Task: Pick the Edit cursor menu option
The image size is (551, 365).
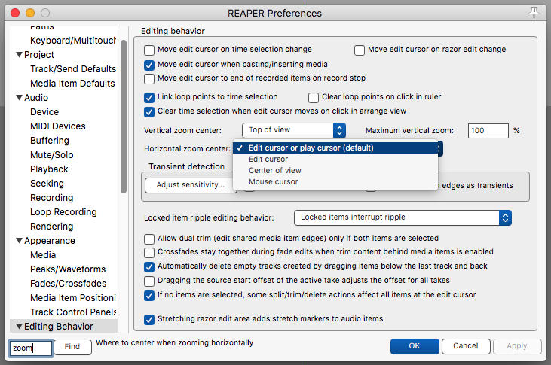Action: (x=268, y=160)
